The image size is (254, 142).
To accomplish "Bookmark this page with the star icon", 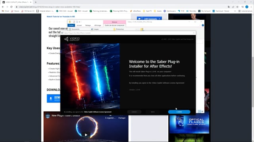I will click(237, 7).
